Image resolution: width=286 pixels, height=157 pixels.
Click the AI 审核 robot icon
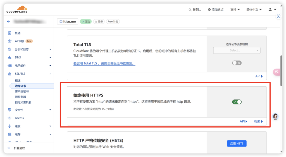tap(9, 41)
